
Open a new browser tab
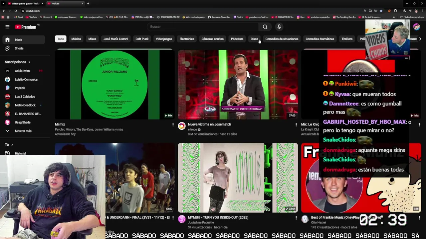coord(88,3)
